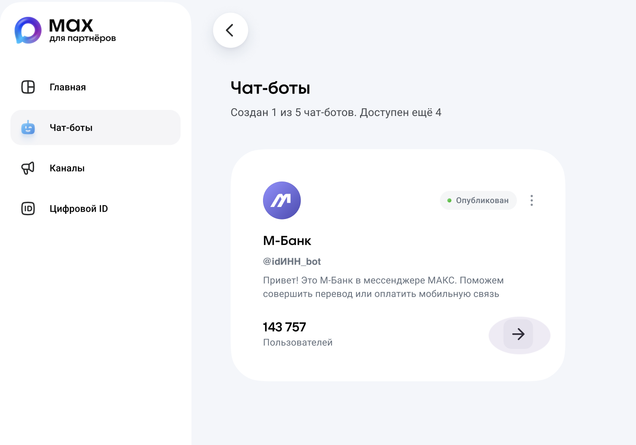Click the bot description starting 'Привет! Это М-Банк'

coord(383,287)
